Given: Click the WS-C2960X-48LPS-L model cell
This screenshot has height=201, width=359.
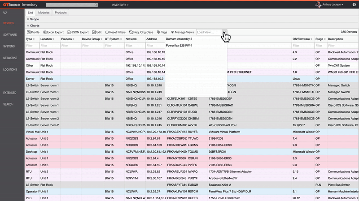Looking at the screenshot, I should pos(223,125).
